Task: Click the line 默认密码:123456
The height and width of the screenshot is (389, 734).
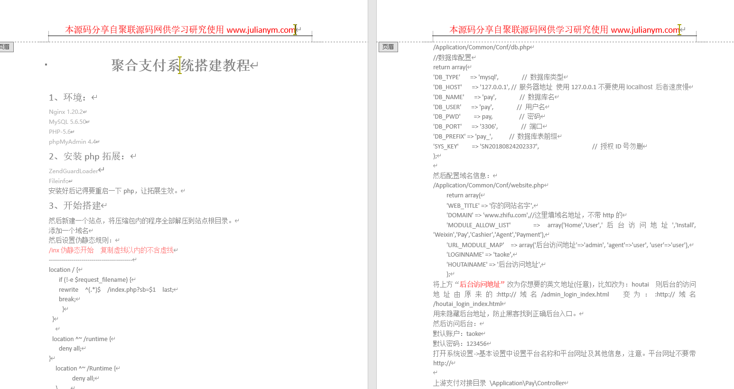Action: point(459,343)
